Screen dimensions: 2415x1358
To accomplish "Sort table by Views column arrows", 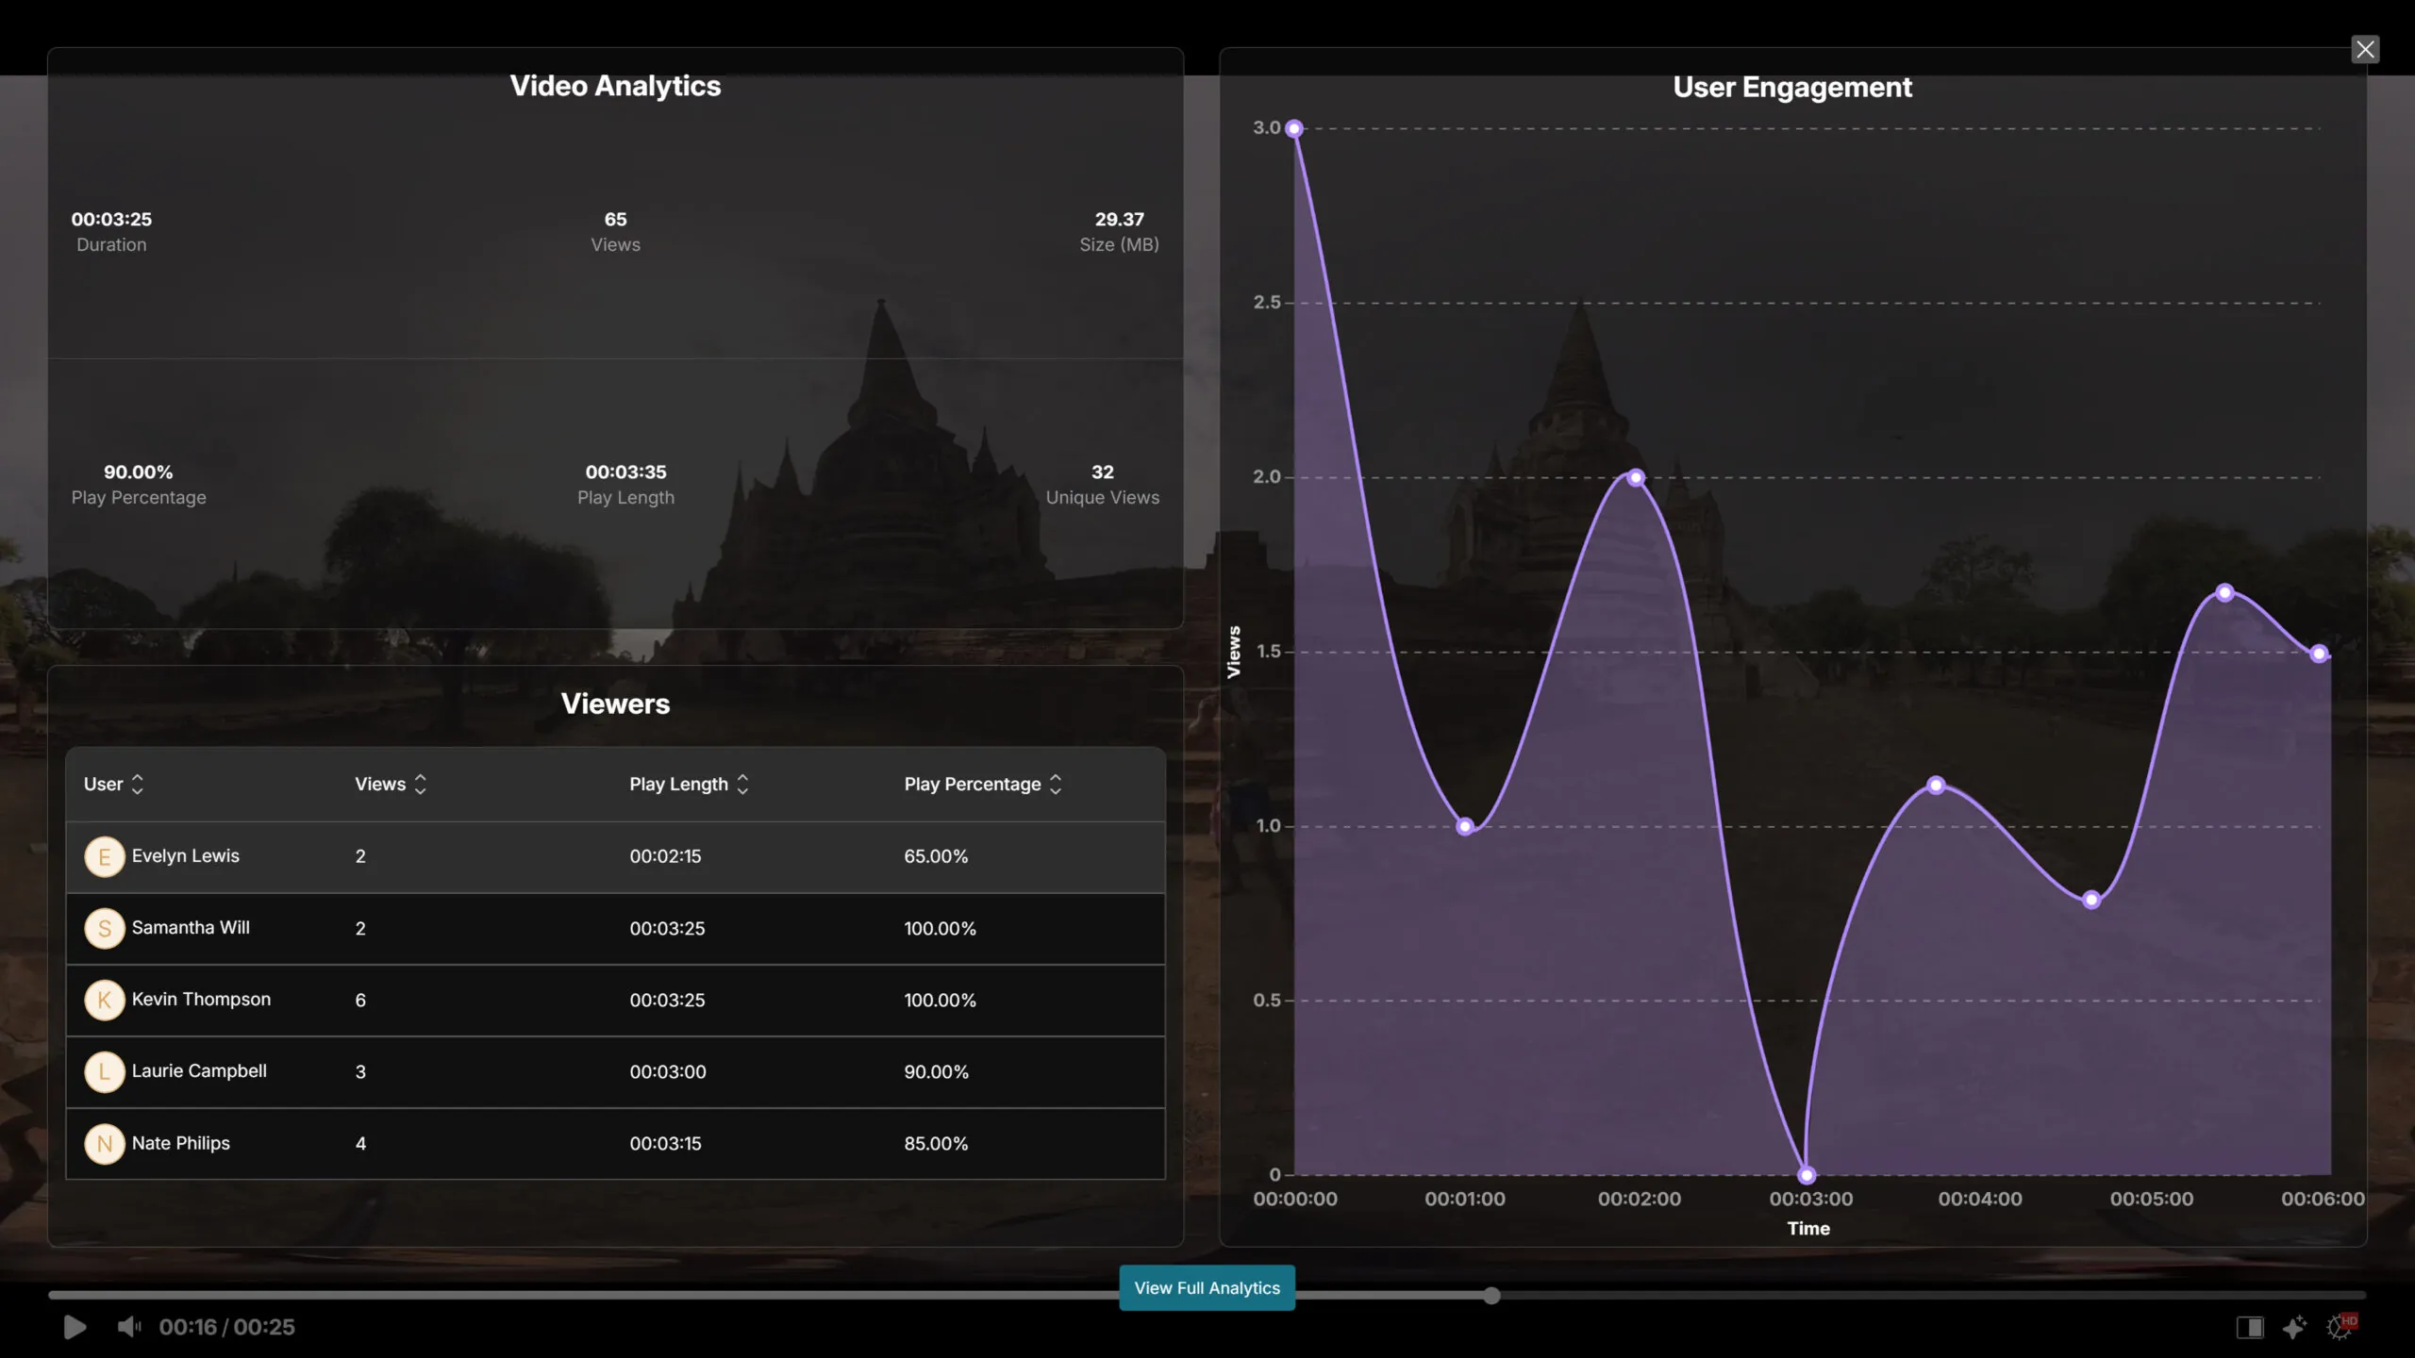I will point(421,784).
